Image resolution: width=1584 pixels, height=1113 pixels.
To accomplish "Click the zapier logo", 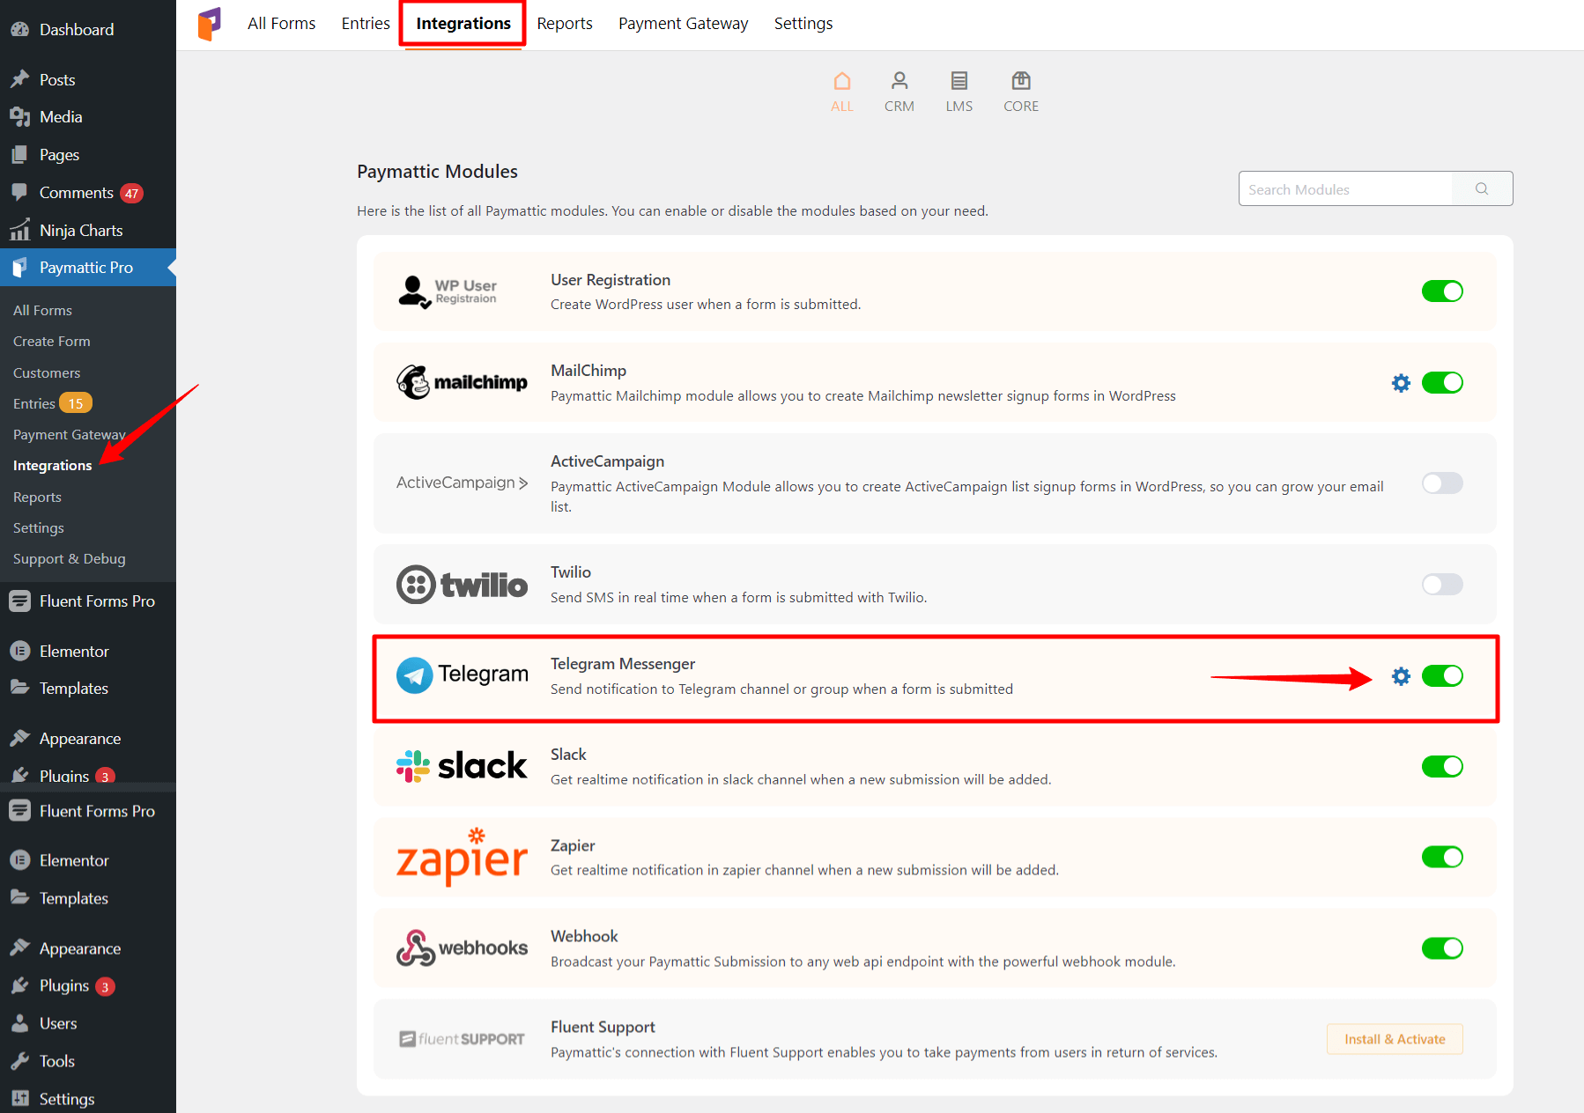I will click(x=462, y=857).
